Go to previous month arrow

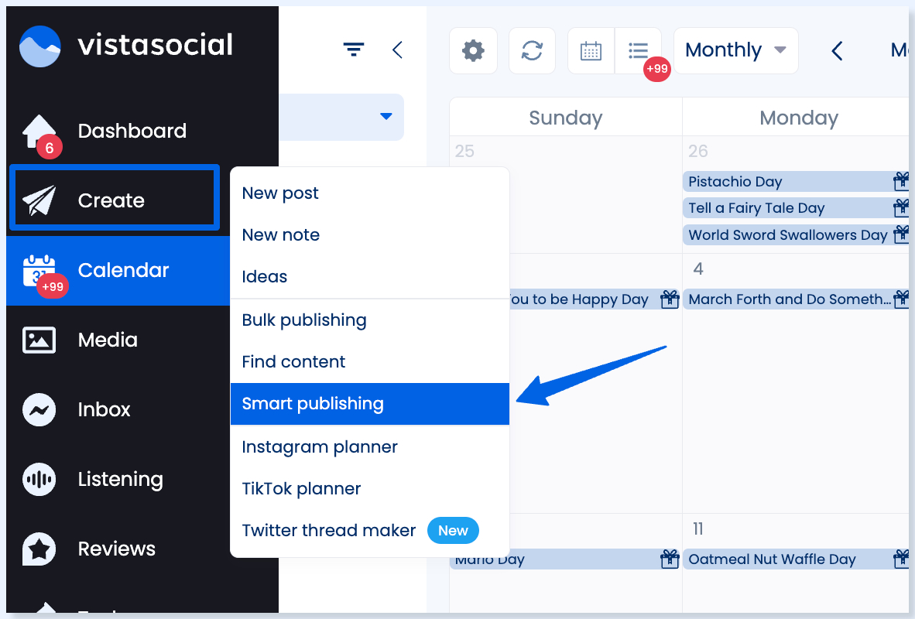pyautogui.click(x=837, y=51)
